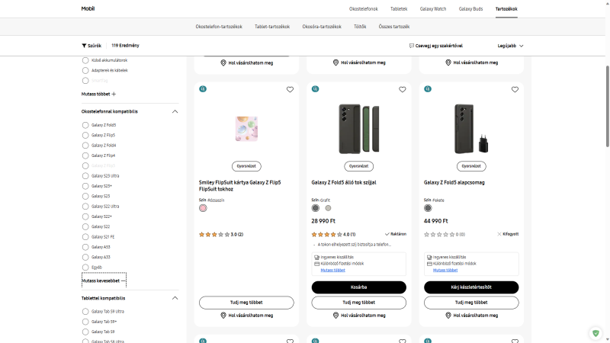
Task: Switch to Töltők tab
Action: click(360, 27)
